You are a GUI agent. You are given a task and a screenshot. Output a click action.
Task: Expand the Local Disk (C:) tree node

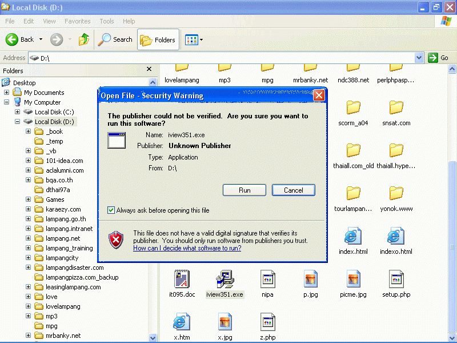coord(18,112)
